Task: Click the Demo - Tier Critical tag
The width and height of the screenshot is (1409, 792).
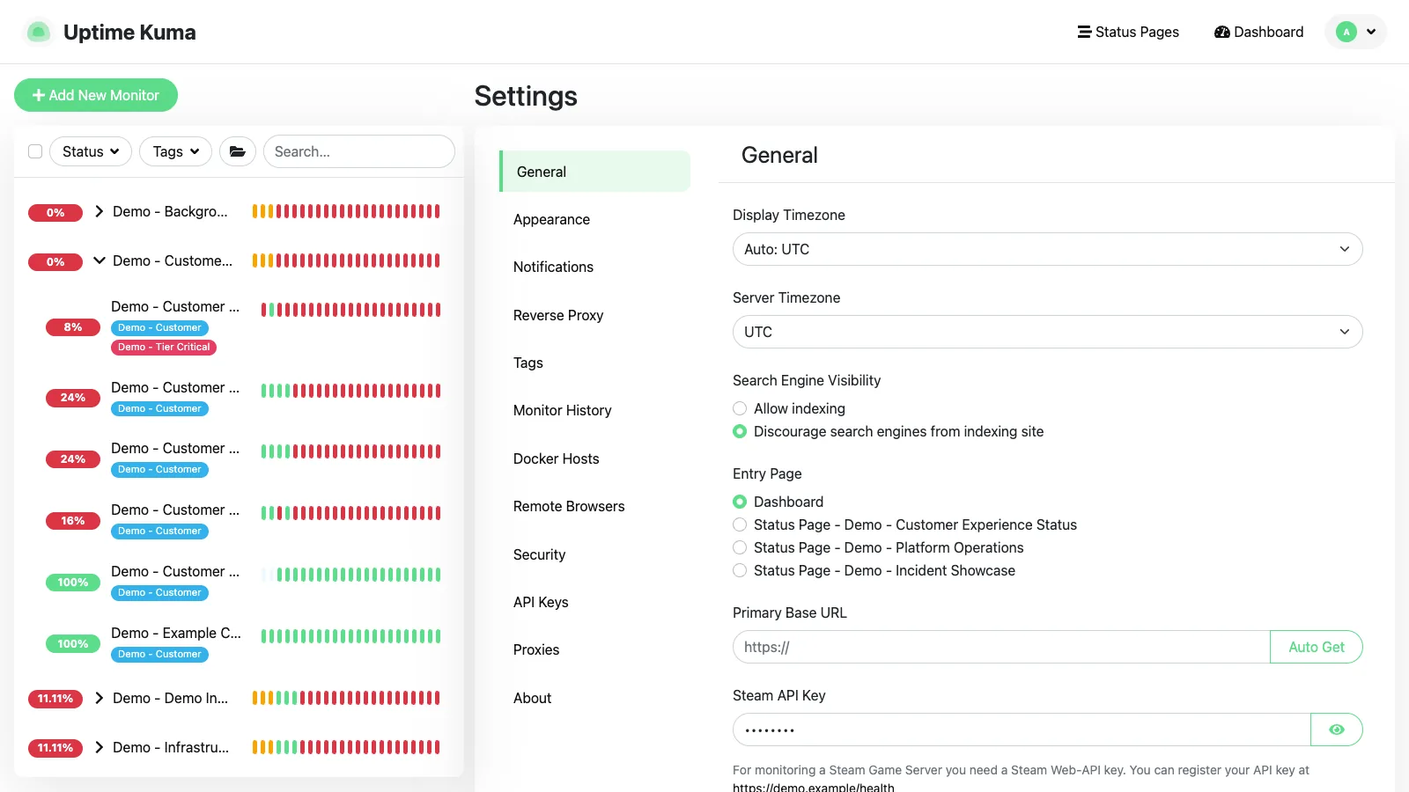Action: 164,347
